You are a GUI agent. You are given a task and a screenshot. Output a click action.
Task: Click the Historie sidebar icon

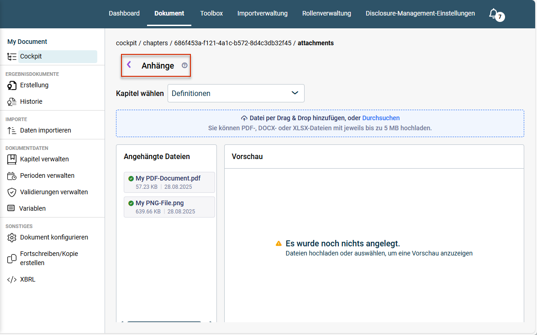[x=12, y=102]
